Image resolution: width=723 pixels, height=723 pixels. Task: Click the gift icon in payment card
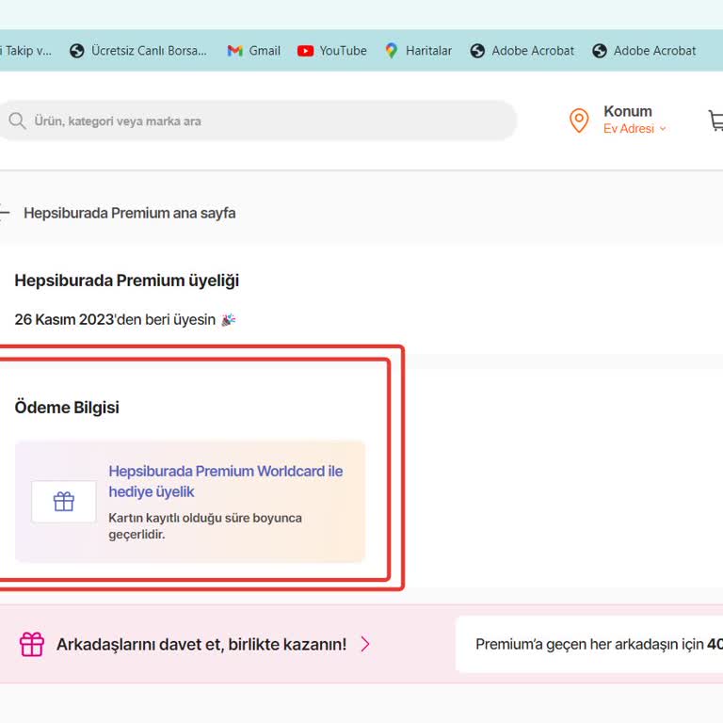point(64,502)
